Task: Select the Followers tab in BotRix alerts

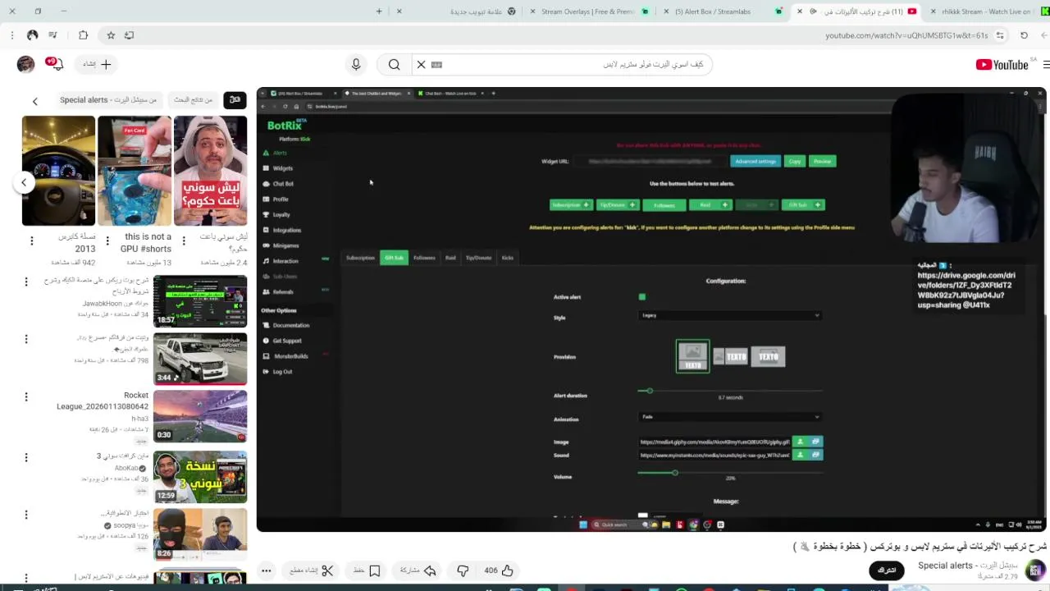Action: point(424,258)
